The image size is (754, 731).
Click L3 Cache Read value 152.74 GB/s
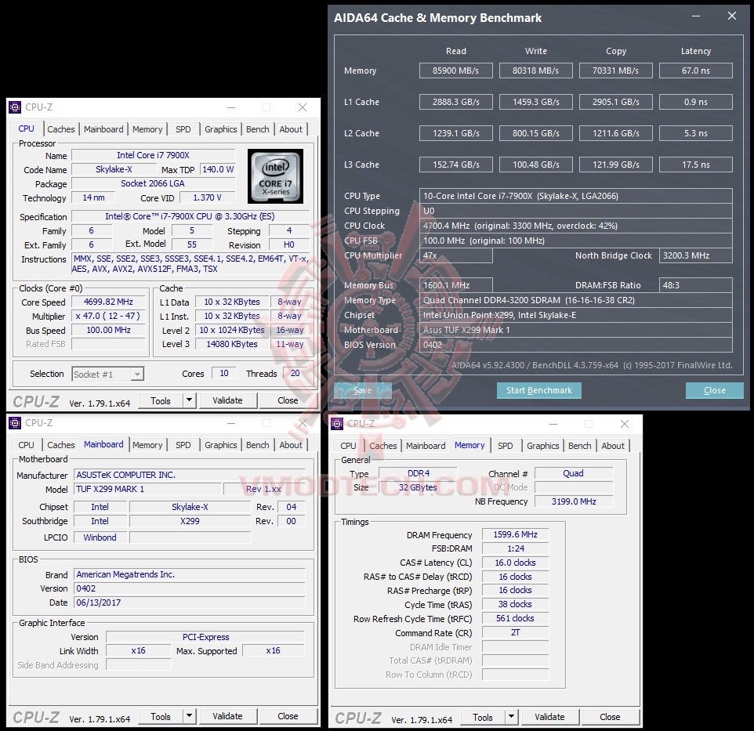[x=456, y=165]
